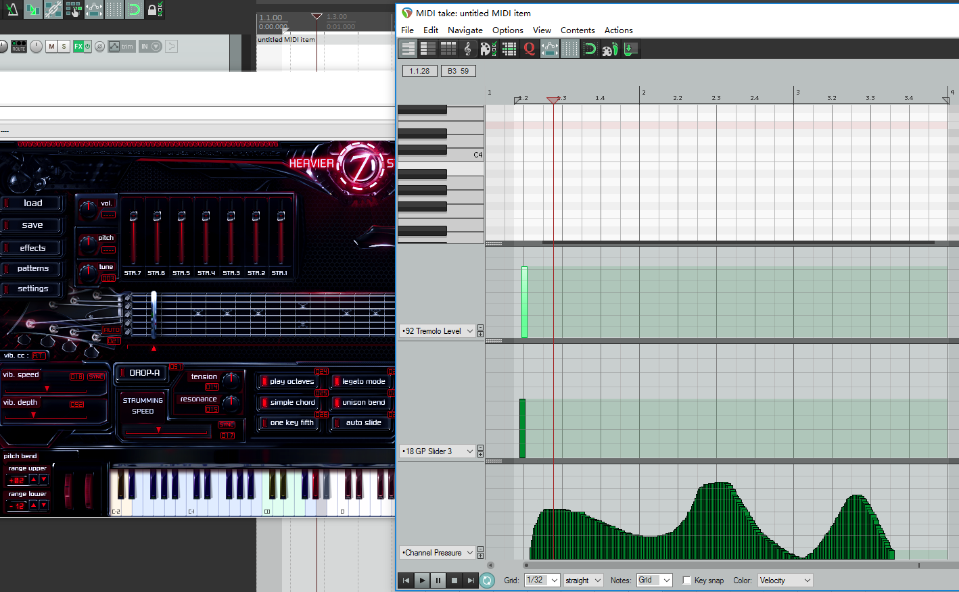Toggle envelope move mode in main toolbar

coord(93,9)
